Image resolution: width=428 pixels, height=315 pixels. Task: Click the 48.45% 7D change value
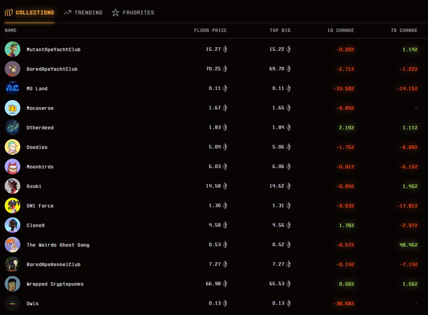coord(408,245)
